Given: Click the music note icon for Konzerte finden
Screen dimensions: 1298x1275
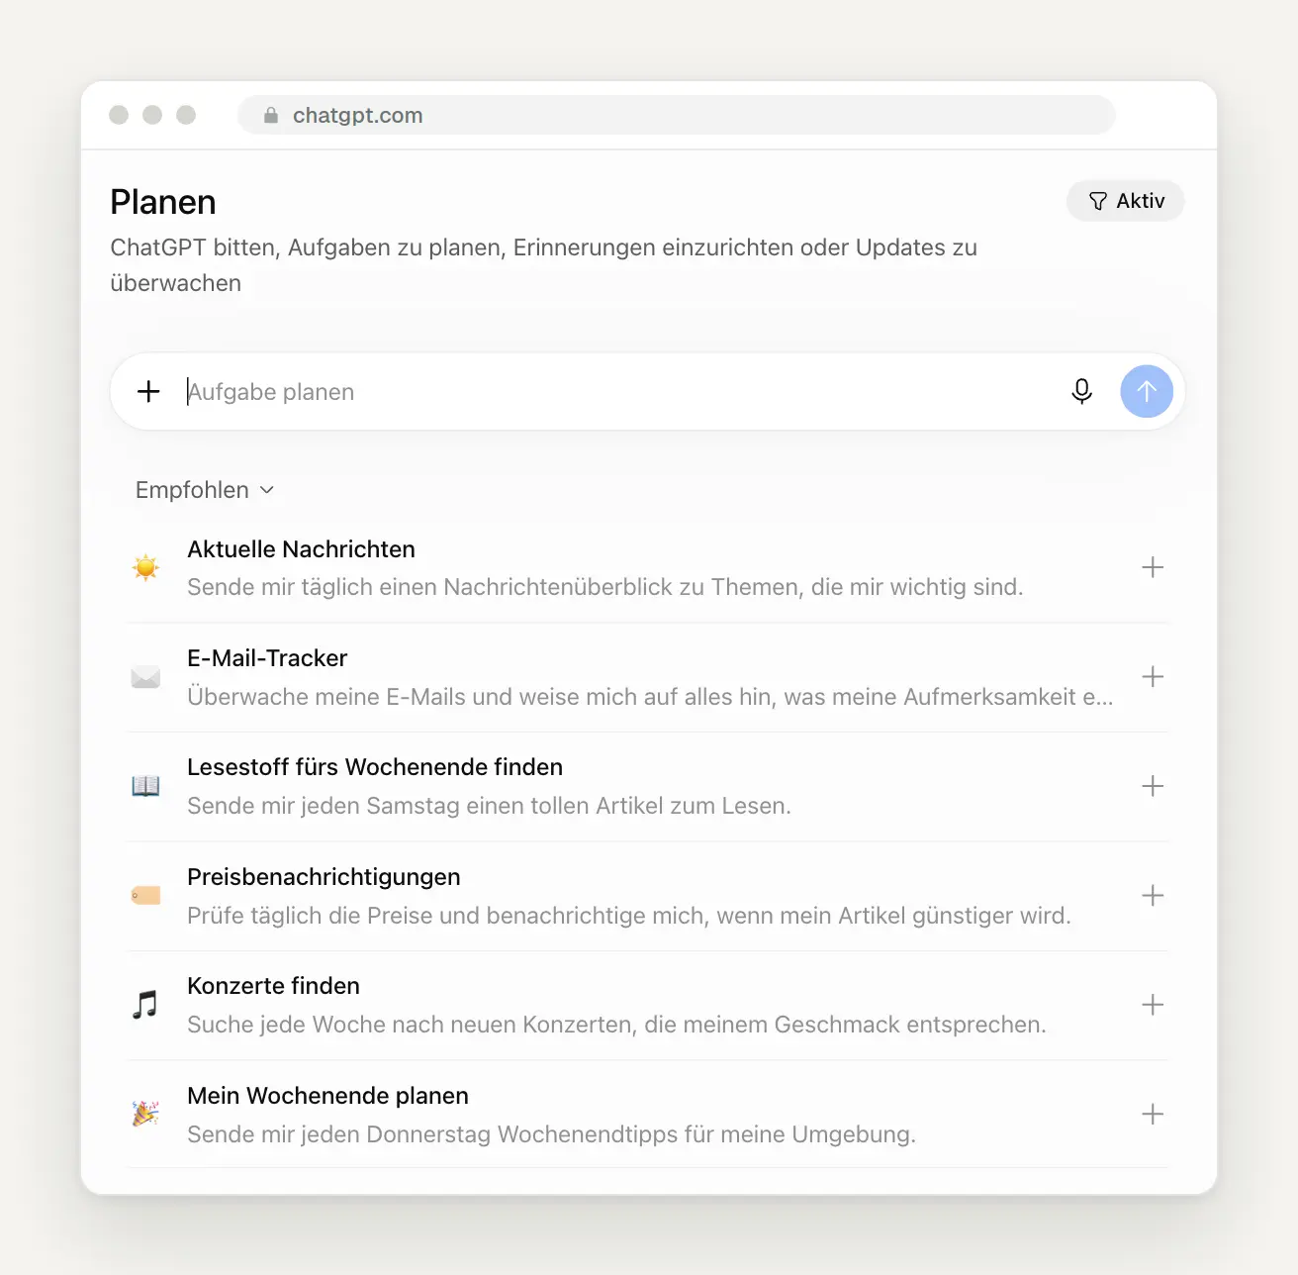Looking at the screenshot, I should coord(145,1005).
